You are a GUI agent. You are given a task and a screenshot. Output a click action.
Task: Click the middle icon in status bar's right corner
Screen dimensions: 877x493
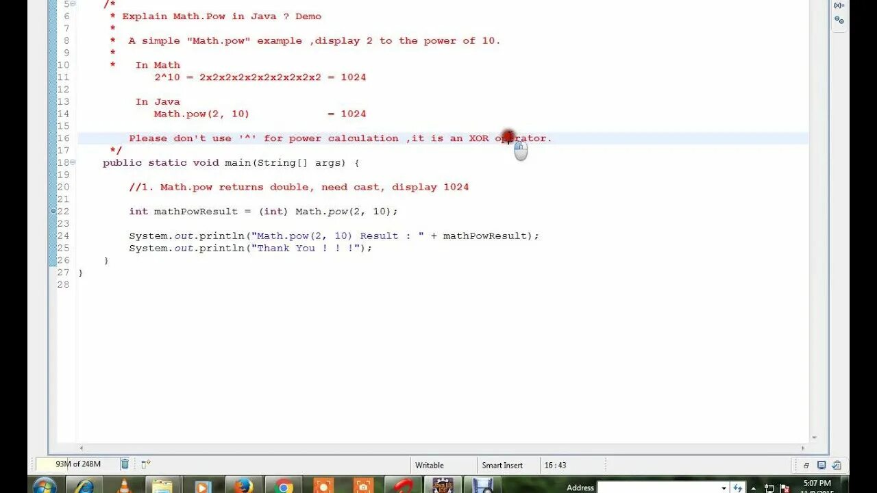point(822,465)
